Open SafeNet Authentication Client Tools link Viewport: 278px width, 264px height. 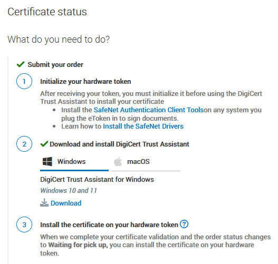149,110
